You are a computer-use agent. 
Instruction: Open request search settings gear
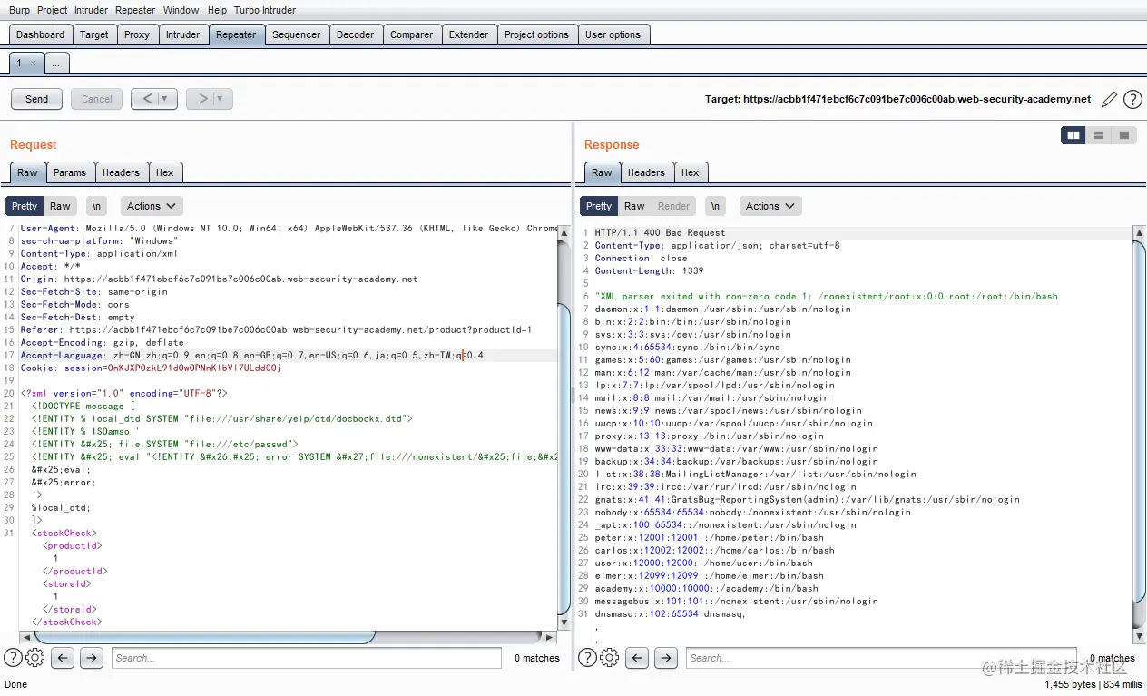point(35,658)
